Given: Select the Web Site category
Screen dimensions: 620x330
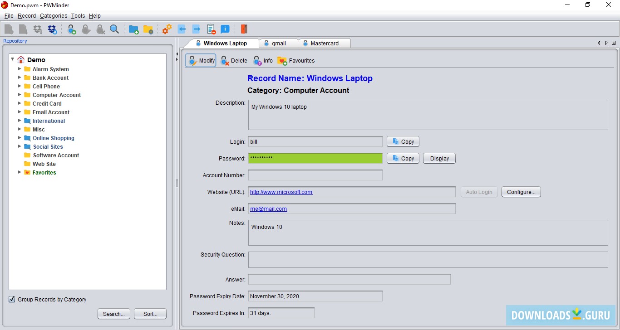Looking at the screenshot, I should tap(44, 164).
